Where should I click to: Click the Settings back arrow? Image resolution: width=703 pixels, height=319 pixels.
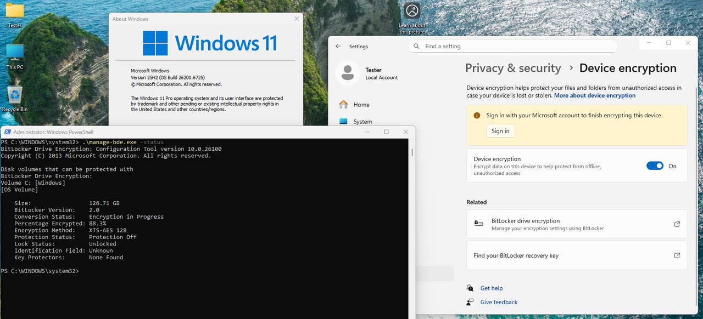[x=338, y=47]
